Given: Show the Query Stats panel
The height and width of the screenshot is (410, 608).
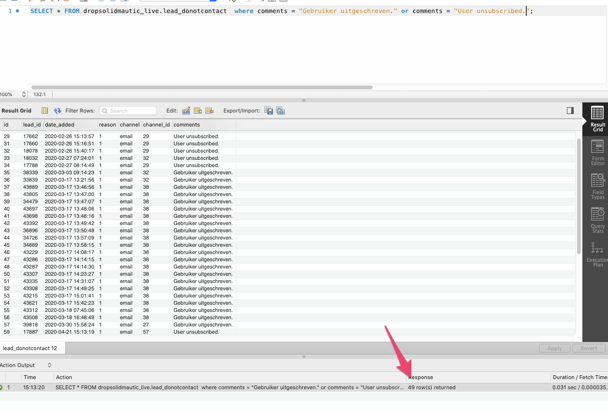Looking at the screenshot, I should (x=597, y=218).
